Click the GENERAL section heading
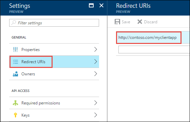This screenshot has height=122, width=190. (x=19, y=37)
